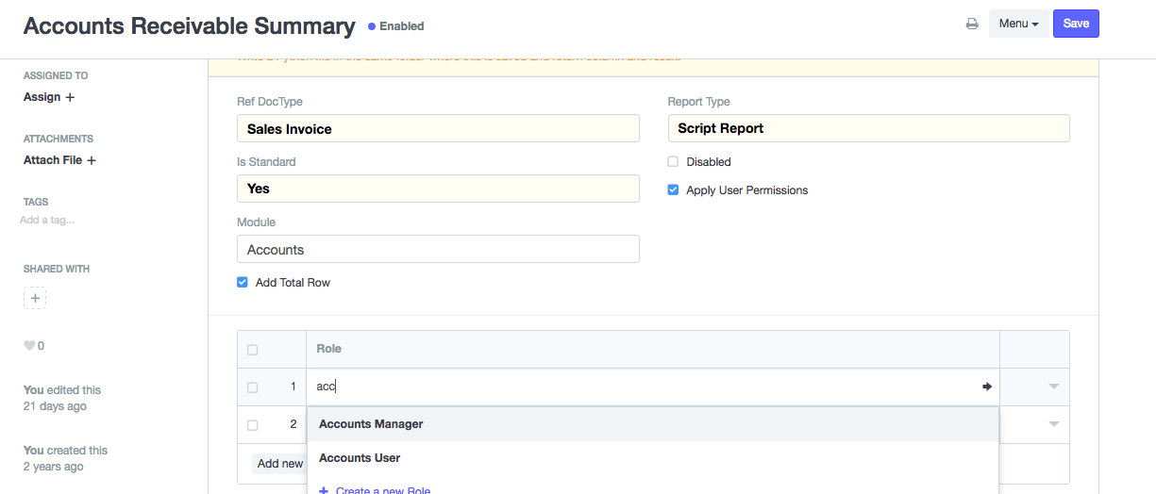Toggle the Disabled checkbox
The height and width of the screenshot is (494, 1156).
[673, 162]
